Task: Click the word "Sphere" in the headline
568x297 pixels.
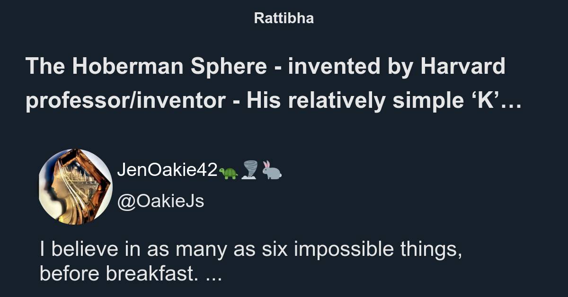Action: coord(229,66)
